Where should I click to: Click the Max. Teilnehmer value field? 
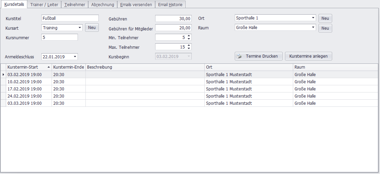click(171, 47)
